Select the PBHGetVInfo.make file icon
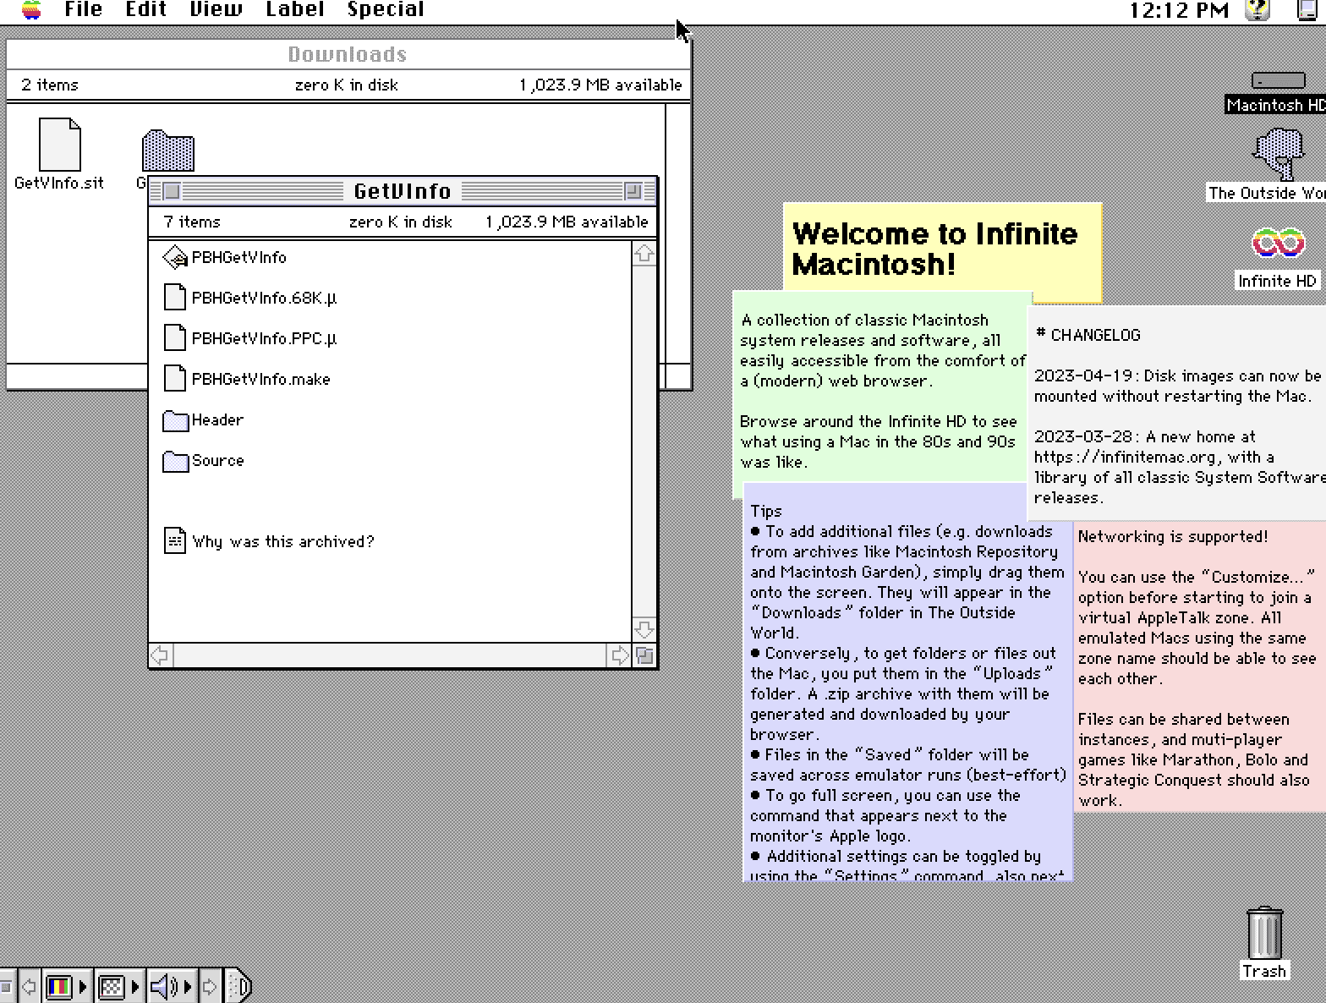This screenshot has height=1003, width=1326. point(175,379)
